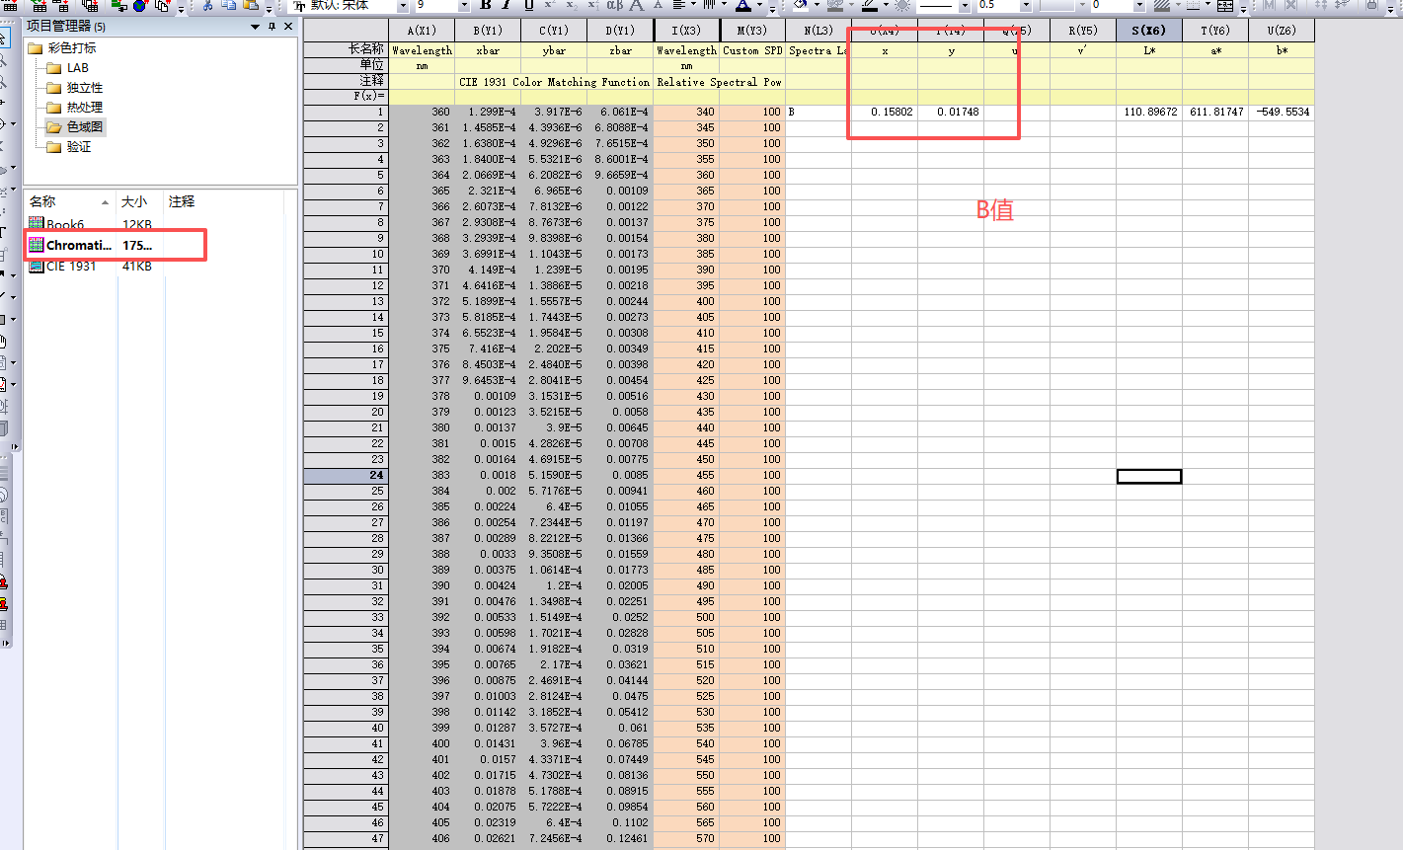Click cell with value 0.01748
The width and height of the screenshot is (1403, 850).
951,112
